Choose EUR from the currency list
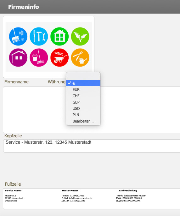 coord(83,90)
